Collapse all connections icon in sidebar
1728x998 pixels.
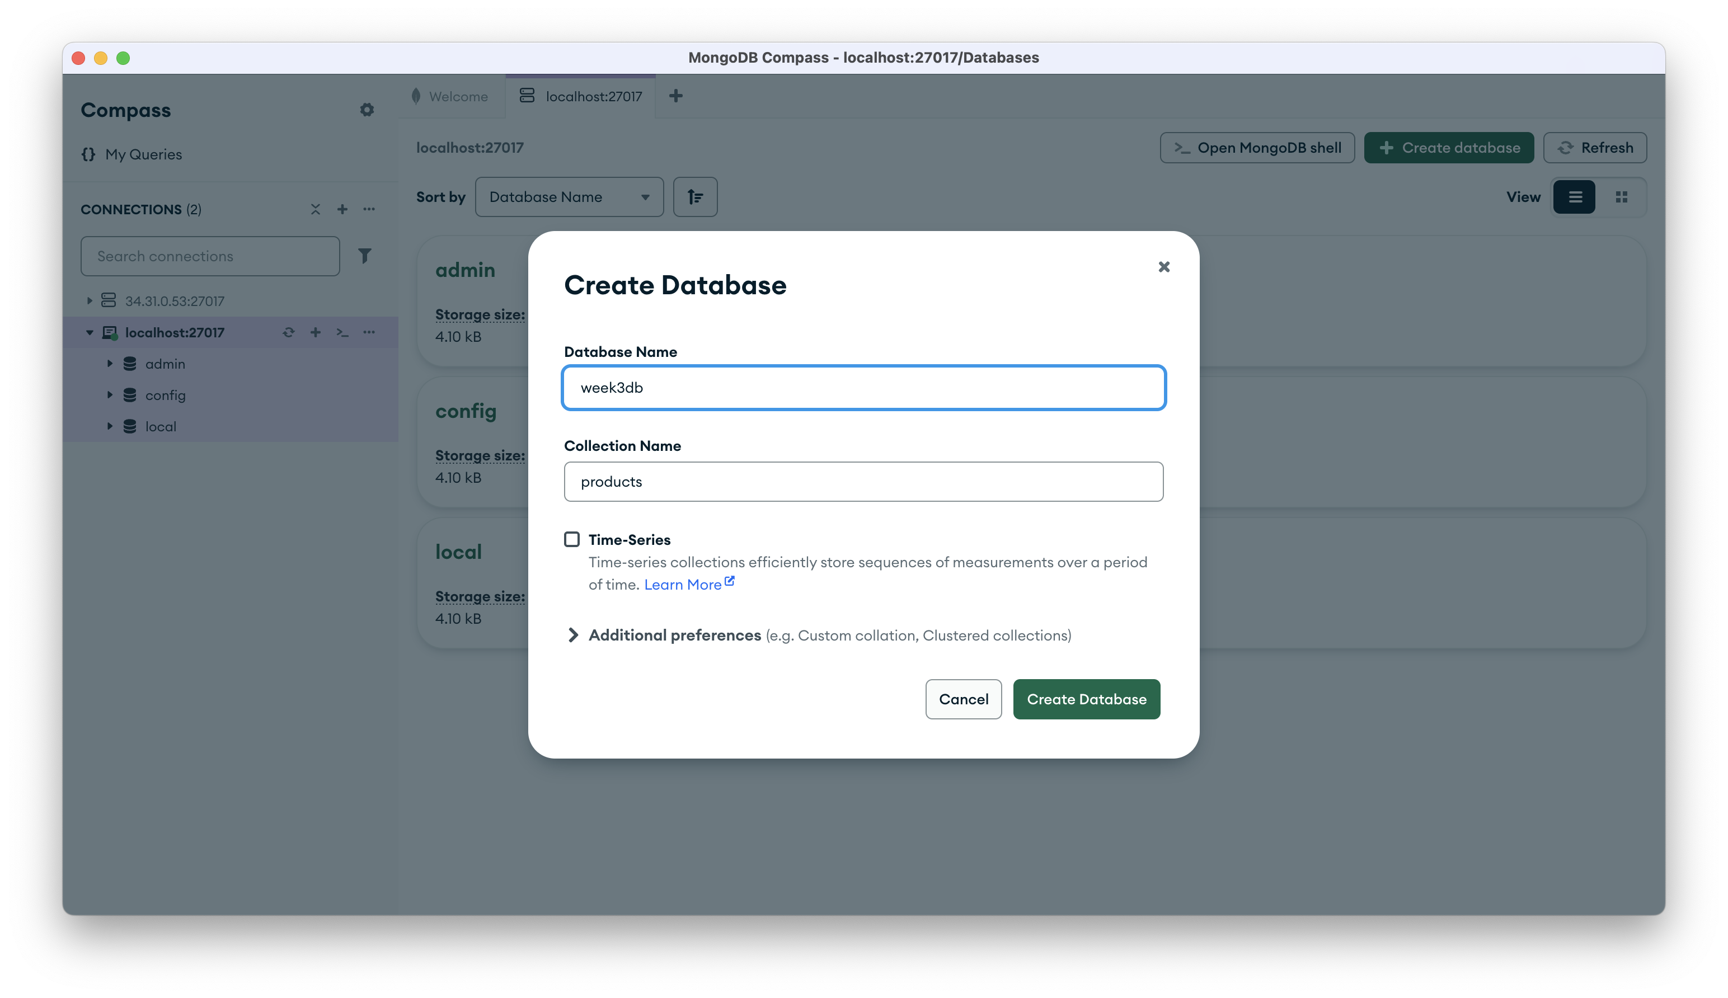(x=315, y=209)
